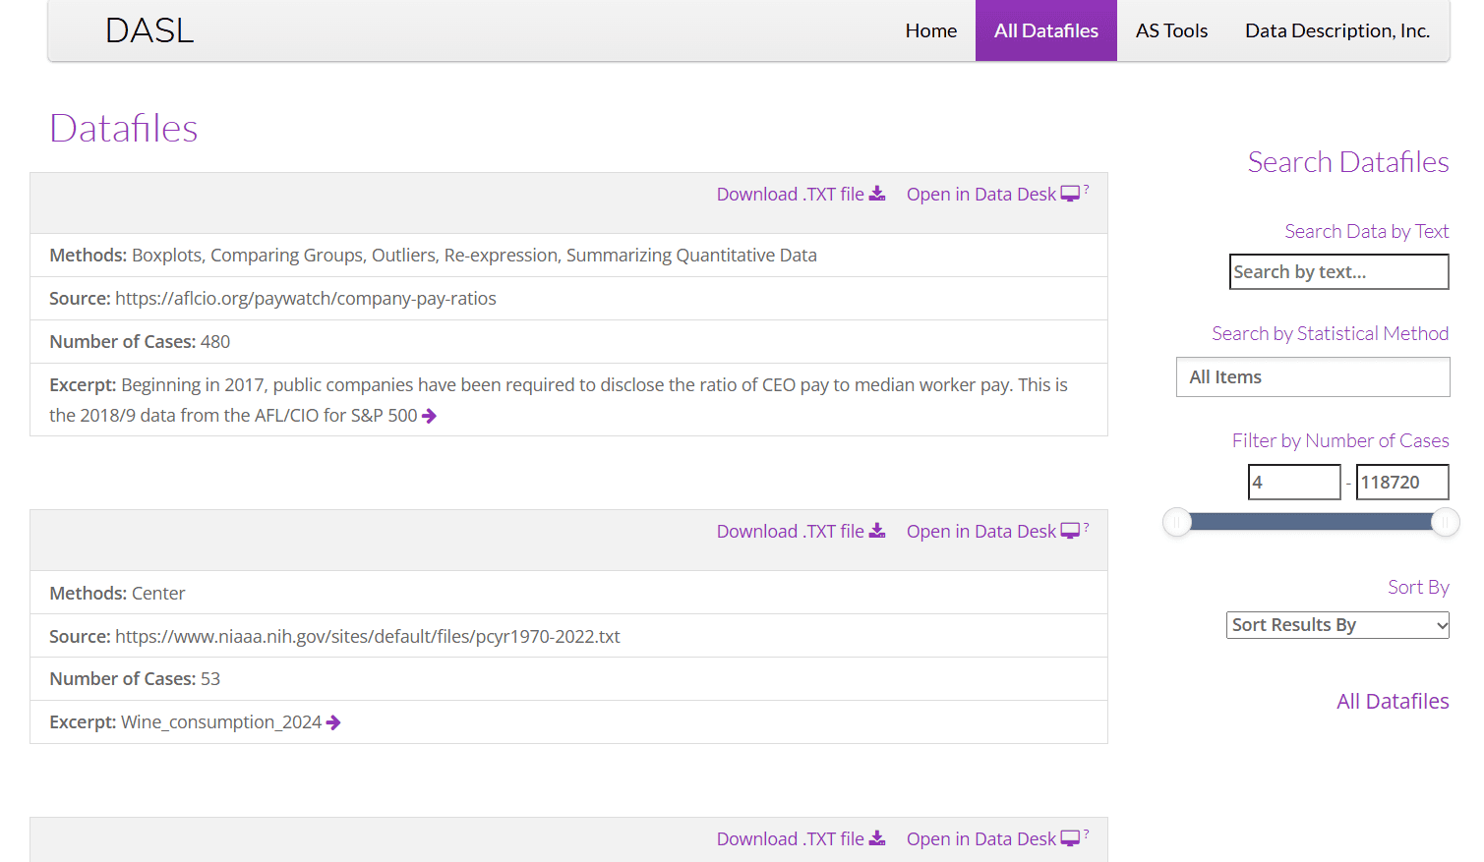Select the All Datafiles navigation tab

click(1045, 30)
